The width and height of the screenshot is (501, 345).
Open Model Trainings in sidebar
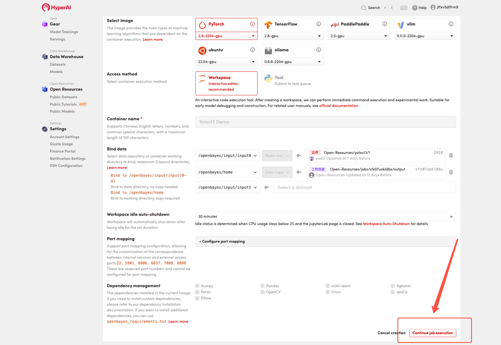point(64,32)
